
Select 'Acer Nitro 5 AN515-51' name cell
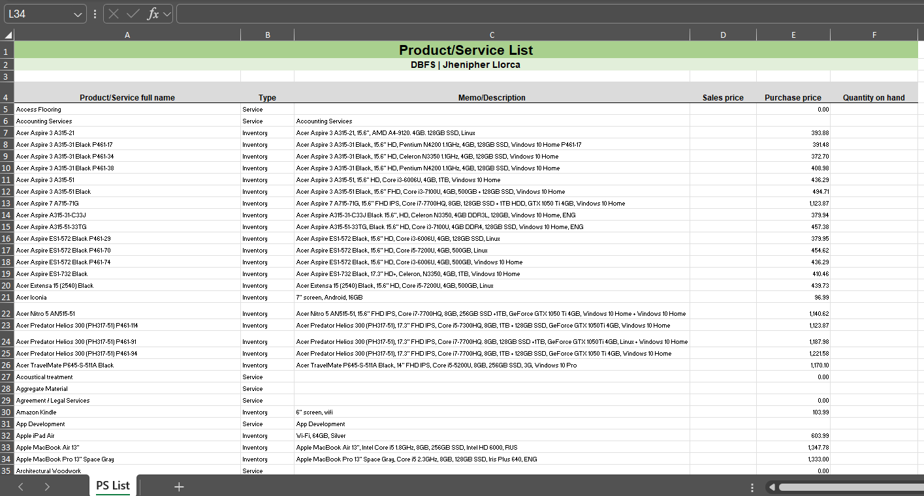point(127,311)
